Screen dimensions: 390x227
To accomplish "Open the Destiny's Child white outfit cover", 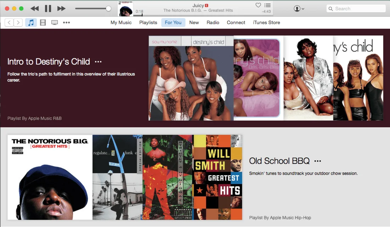I will point(308,78).
